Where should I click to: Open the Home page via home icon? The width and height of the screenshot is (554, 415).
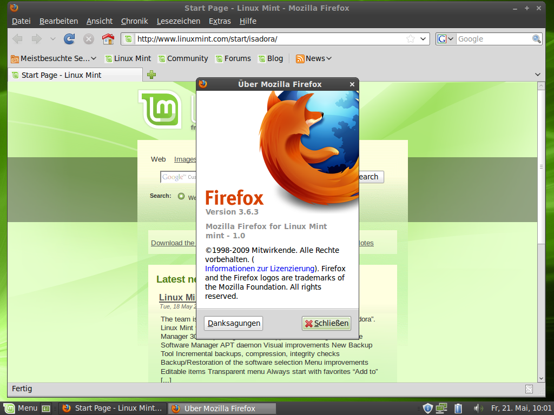108,38
